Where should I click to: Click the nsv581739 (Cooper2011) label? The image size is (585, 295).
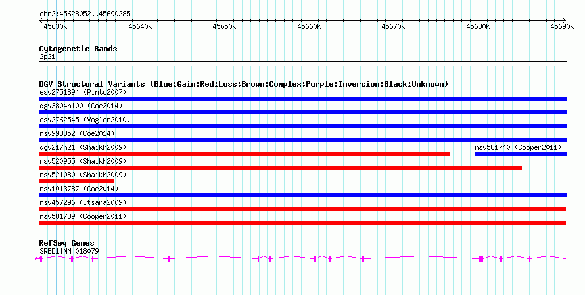click(83, 216)
